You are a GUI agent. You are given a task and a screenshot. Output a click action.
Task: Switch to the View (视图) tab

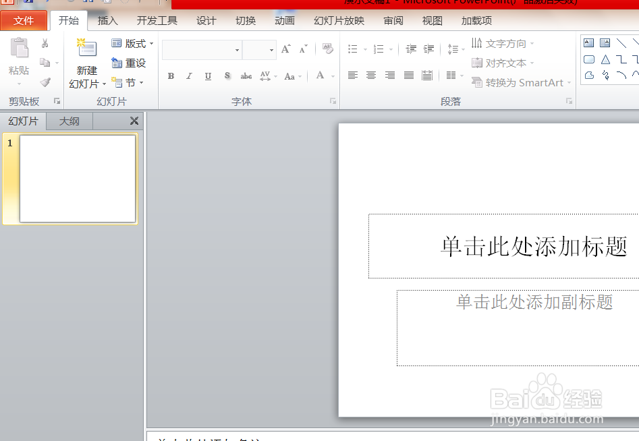point(433,21)
